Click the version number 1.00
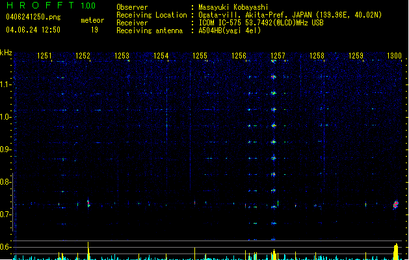 (x=88, y=6)
